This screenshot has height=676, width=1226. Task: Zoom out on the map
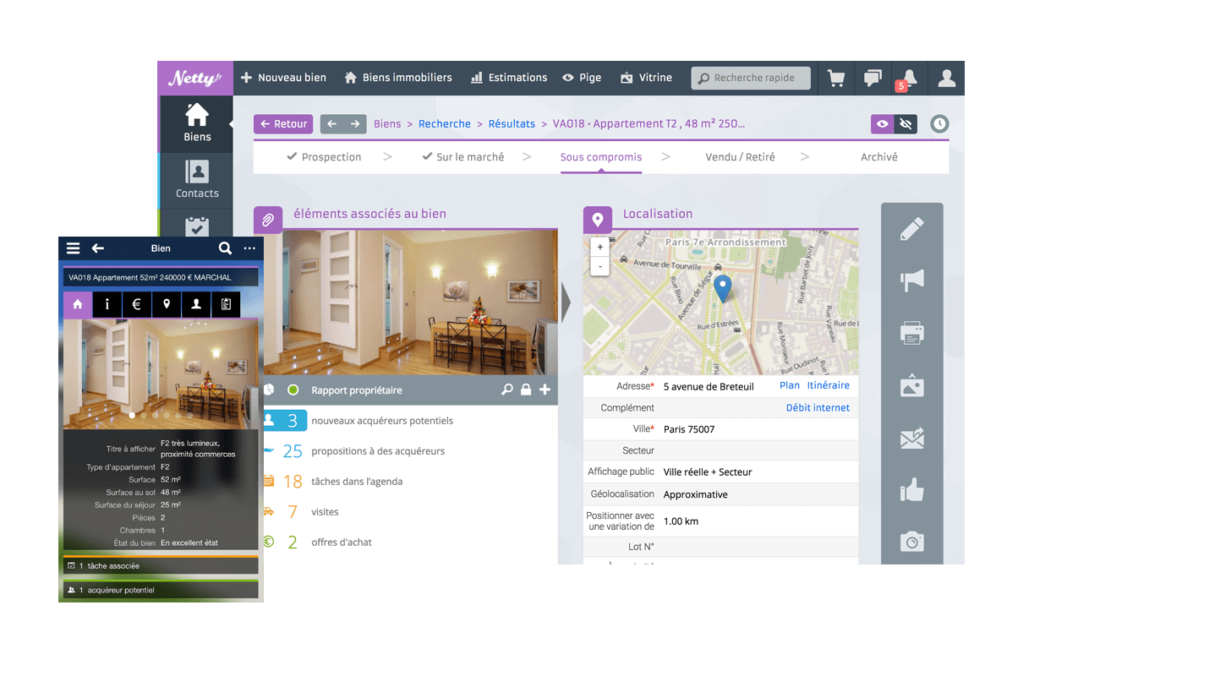(x=600, y=266)
